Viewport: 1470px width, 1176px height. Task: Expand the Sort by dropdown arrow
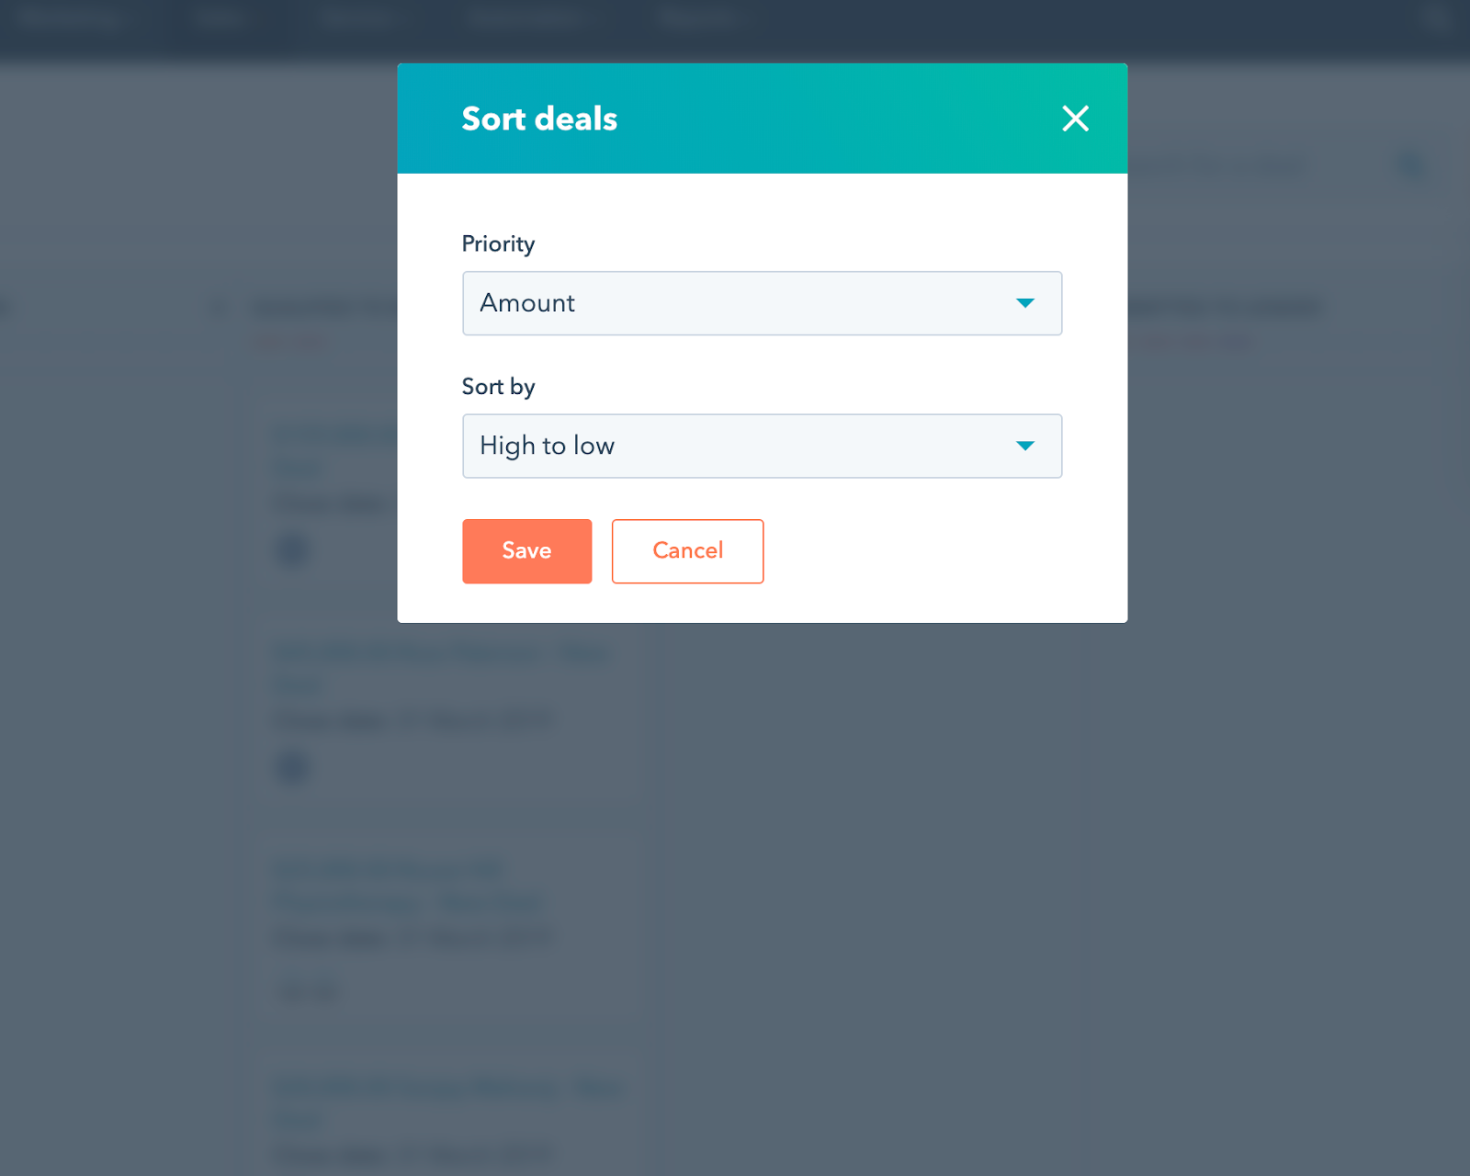point(1025,446)
